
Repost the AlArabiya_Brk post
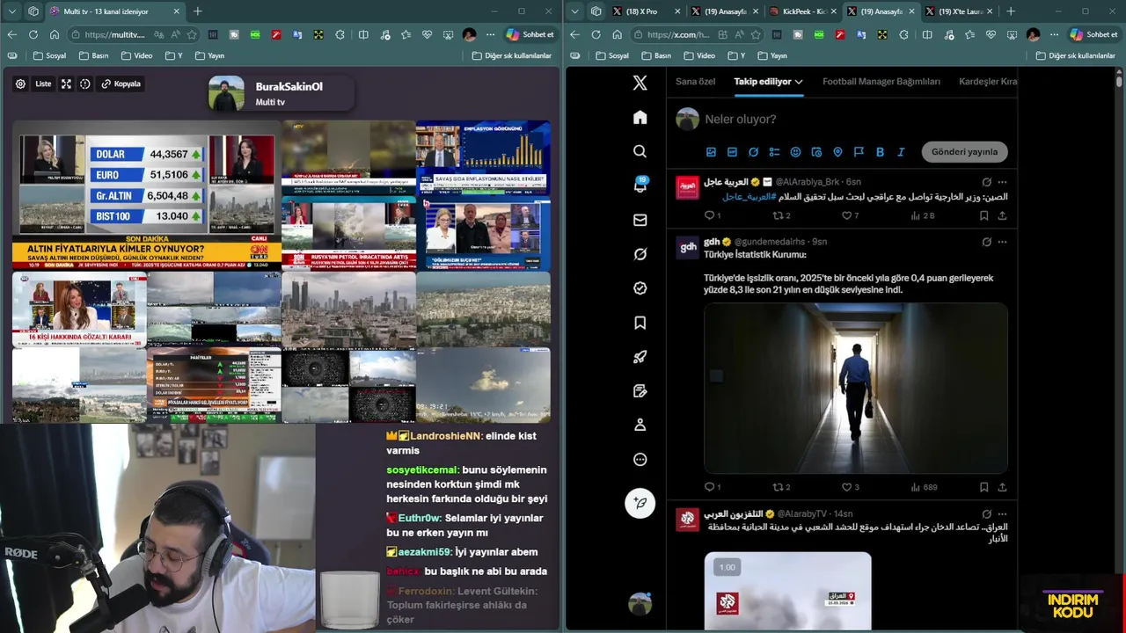coord(781,215)
